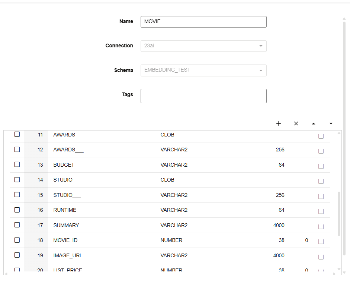Open the Connection dropdown showing 23ai

[203, 46]
